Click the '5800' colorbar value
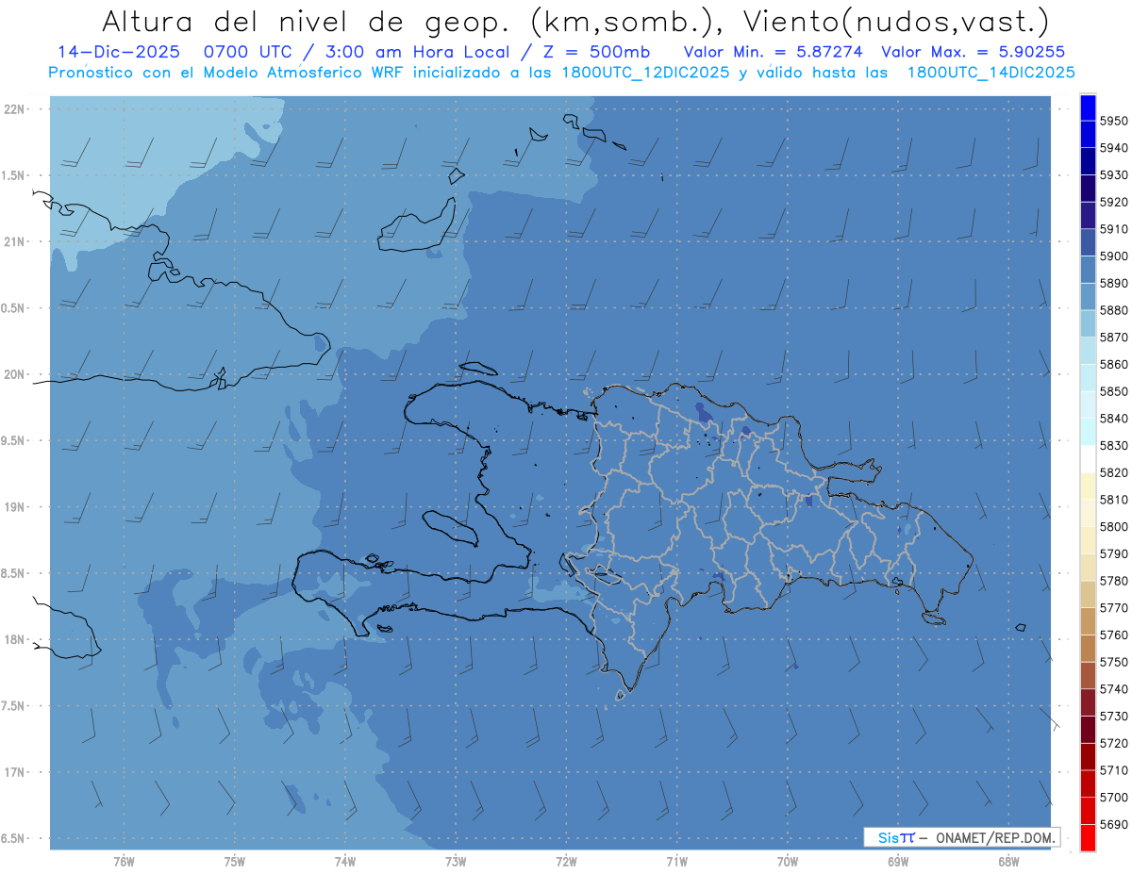Screen dimensions: 1132x874 (x=1114, y=527)
